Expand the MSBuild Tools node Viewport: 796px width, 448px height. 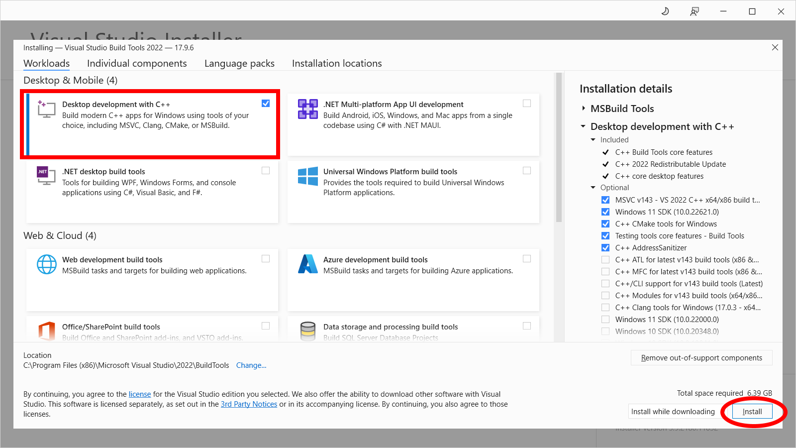(x=584, y=109)
